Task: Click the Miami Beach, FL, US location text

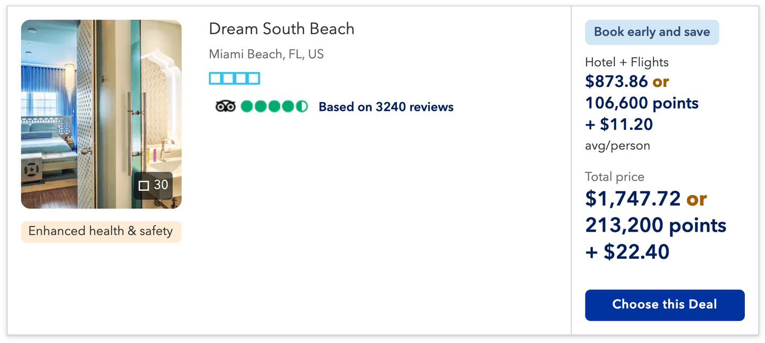Action: click(x=266, y=54)
